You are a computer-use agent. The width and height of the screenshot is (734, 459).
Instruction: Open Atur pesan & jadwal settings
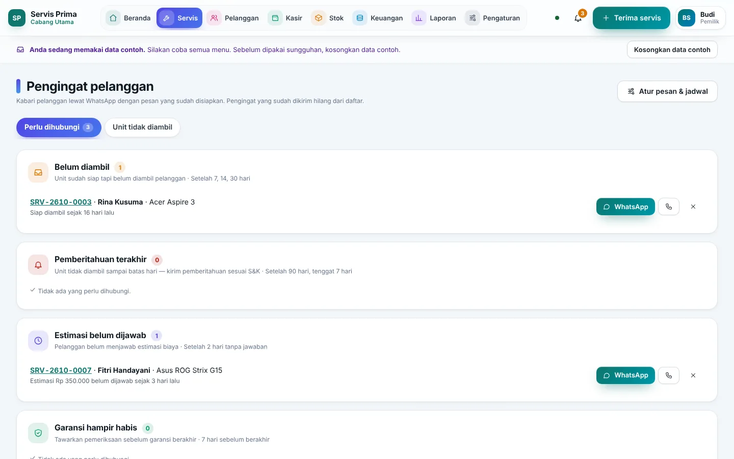point(667,91)
